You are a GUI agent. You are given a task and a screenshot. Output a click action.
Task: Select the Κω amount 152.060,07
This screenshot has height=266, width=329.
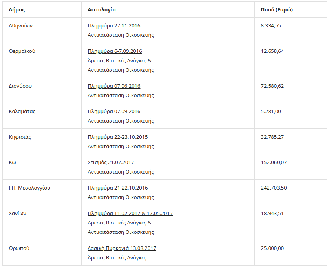coord(274,163)
